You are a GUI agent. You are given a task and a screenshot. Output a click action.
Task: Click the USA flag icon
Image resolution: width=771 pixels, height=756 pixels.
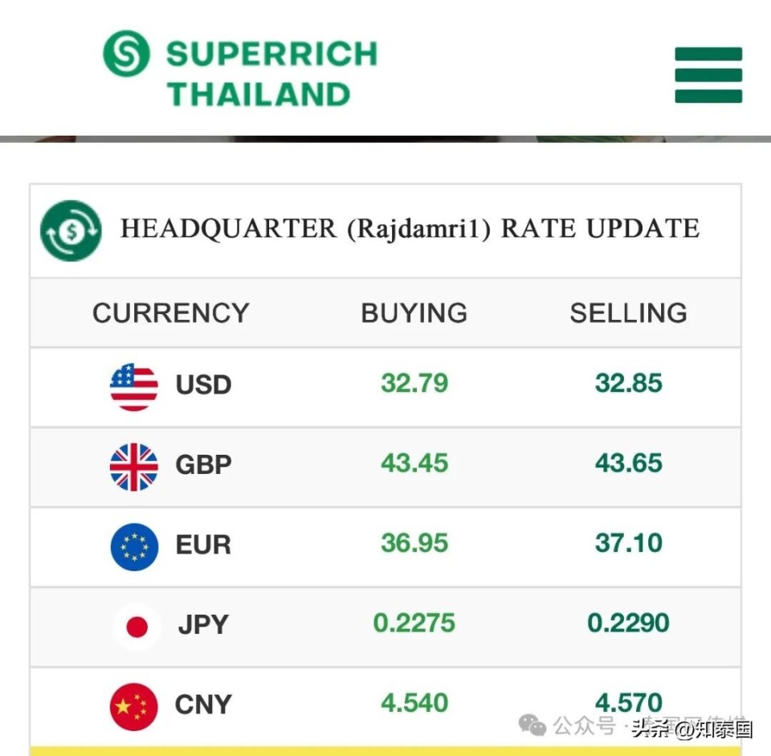point(133,386)
